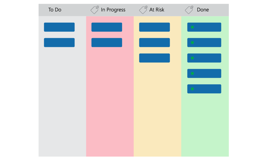Click the green dot on third Done card
Screen dimensions: 267x160
[193, 58]
